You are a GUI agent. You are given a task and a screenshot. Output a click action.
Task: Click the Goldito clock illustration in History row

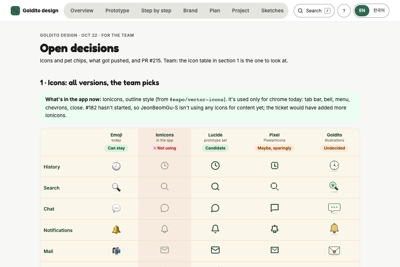334,166
